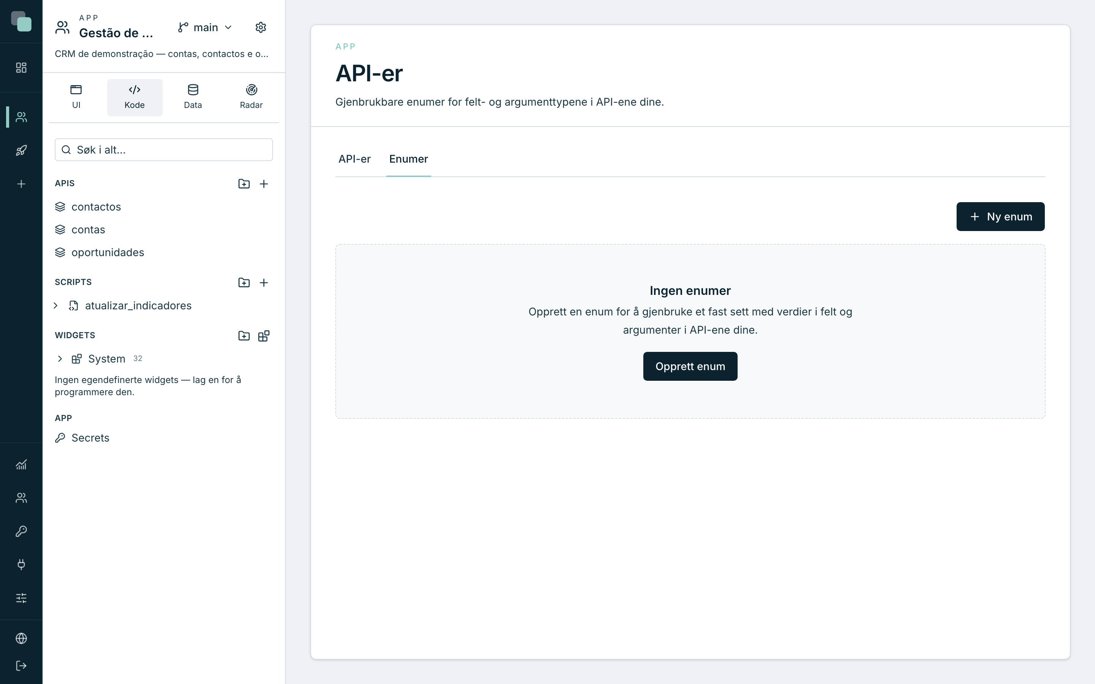Open the Radar tab

click(x=251, y=97)
